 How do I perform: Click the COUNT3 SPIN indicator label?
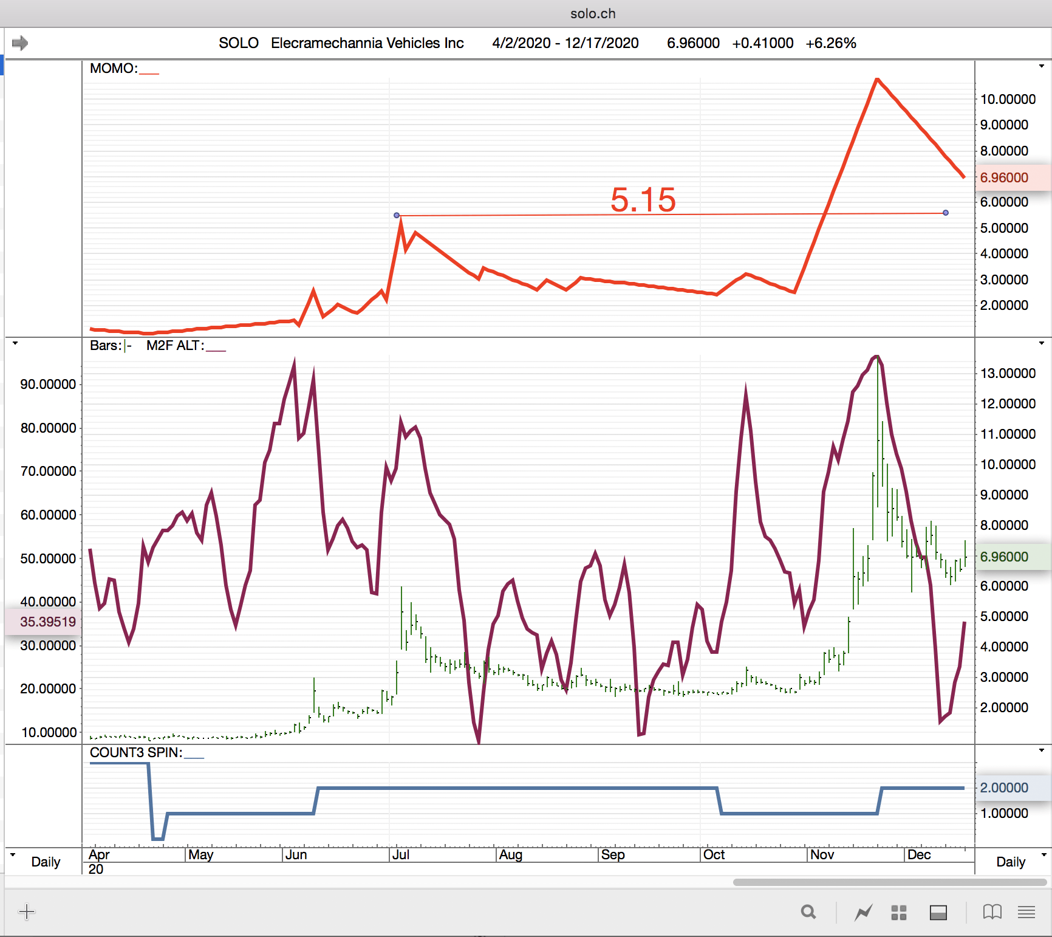(136, 752)
